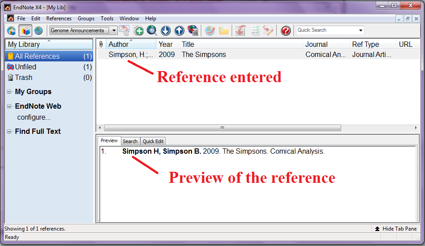Open the Tools menu
Screen dimensions: 425x246
click(x=107, y=19)
